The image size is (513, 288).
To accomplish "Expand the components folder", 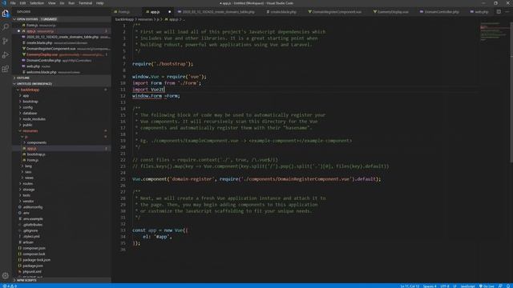I will click(x=62, y=142).
